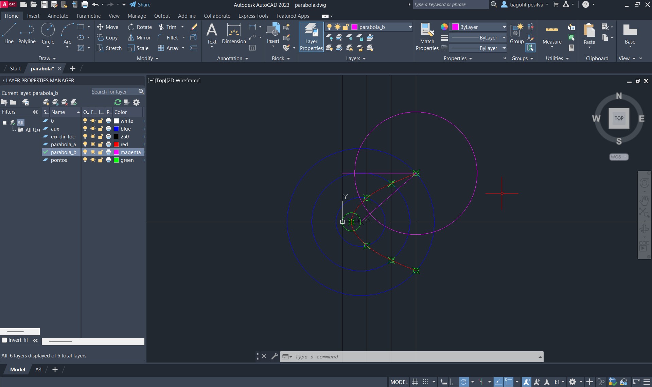652x387 pixels.
Task: Choose the Dimension annotation tool
Action: tap(234, 34)
